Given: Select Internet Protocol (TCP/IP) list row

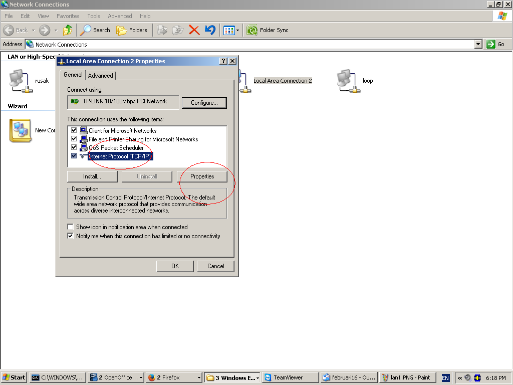Looking at the screenshot, I should pyautogui.click(x=147, y=156).
